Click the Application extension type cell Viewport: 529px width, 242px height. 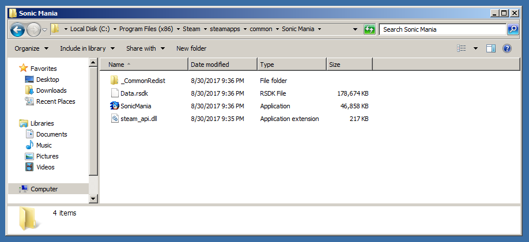[289, 119]
